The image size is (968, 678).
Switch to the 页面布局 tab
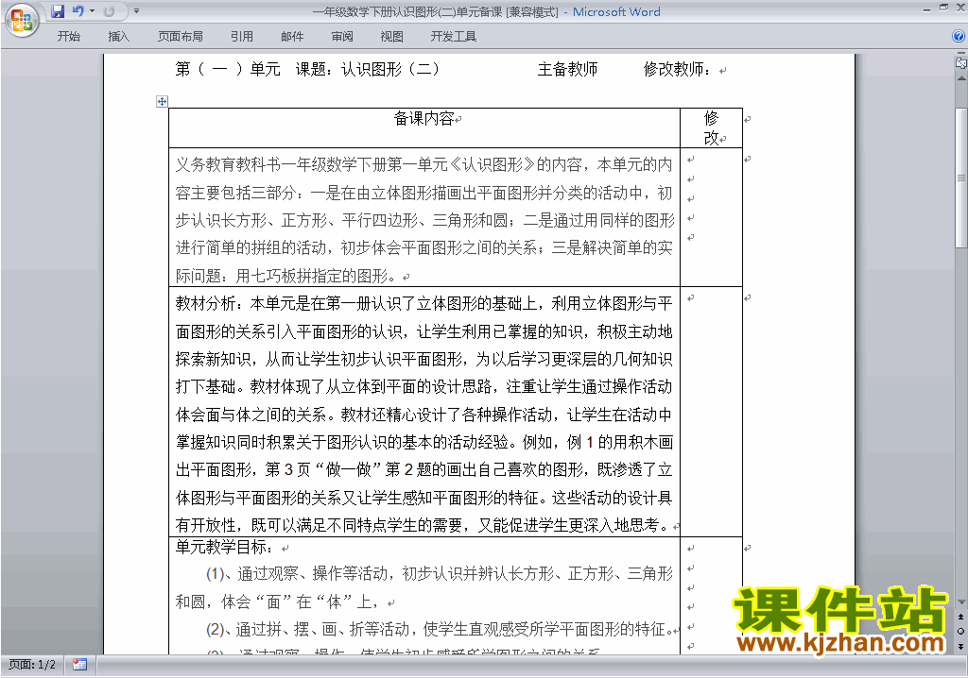click(181, 37)
